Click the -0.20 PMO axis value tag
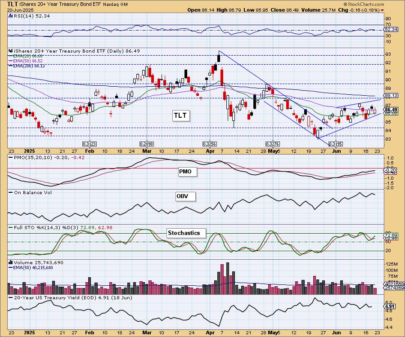 (391, 170)
